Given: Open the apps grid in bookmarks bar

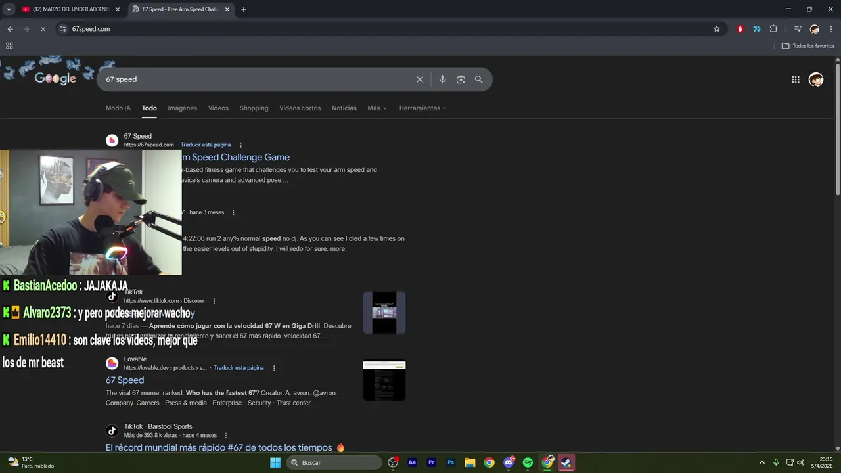Looking at the screenshot, I should point(9,46).
